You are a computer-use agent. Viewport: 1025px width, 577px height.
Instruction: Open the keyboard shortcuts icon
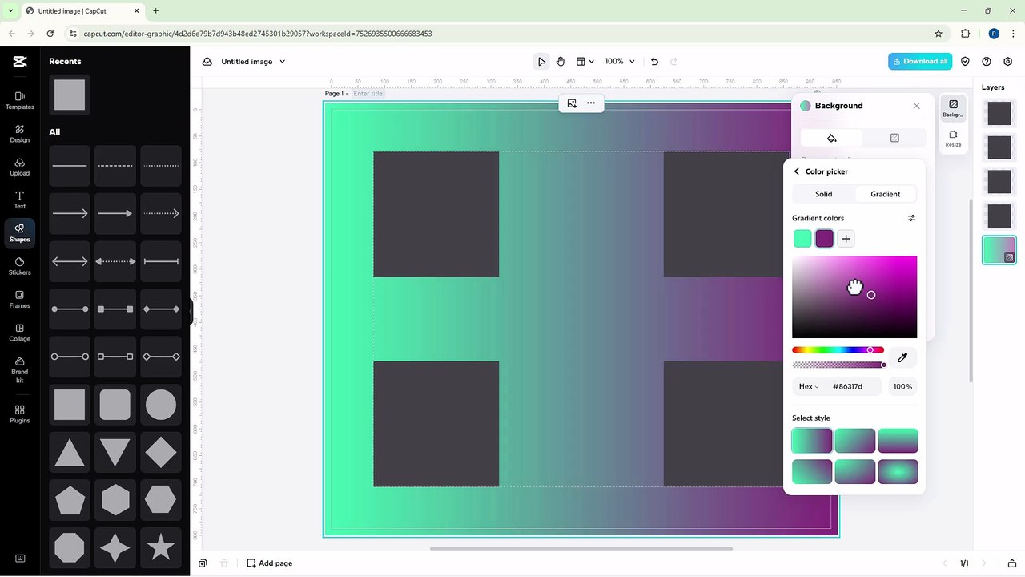(20, 559)
